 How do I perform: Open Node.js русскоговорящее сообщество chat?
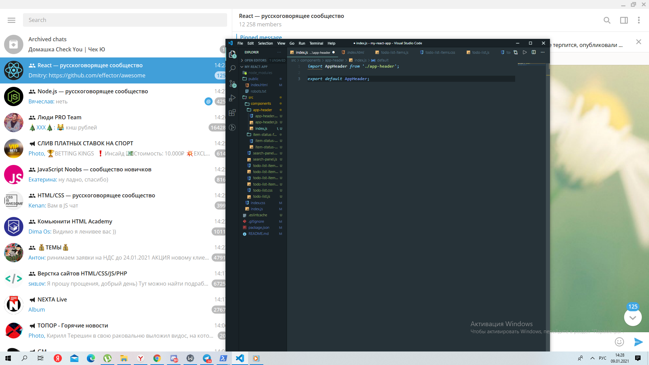point(113,96)
